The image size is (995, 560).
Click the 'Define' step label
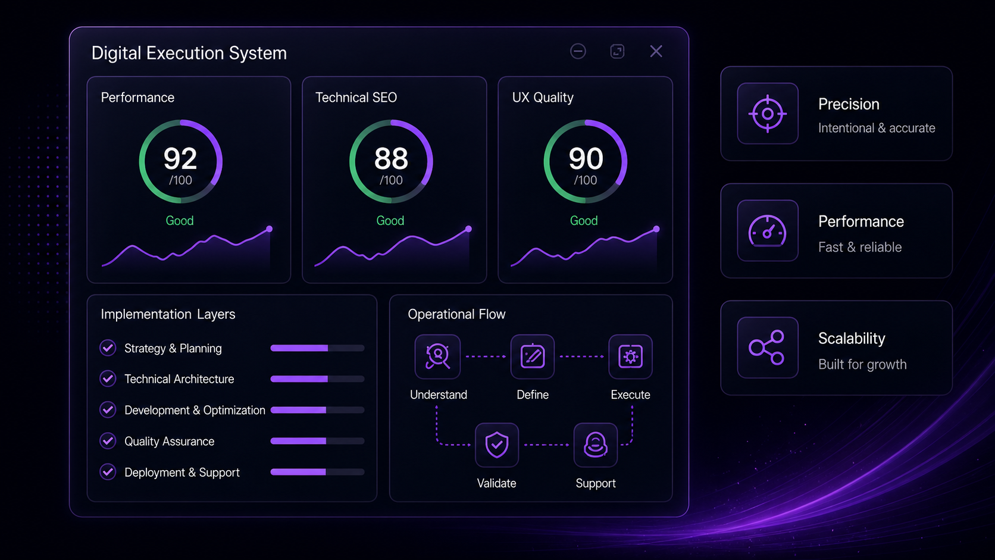(533, 395)
